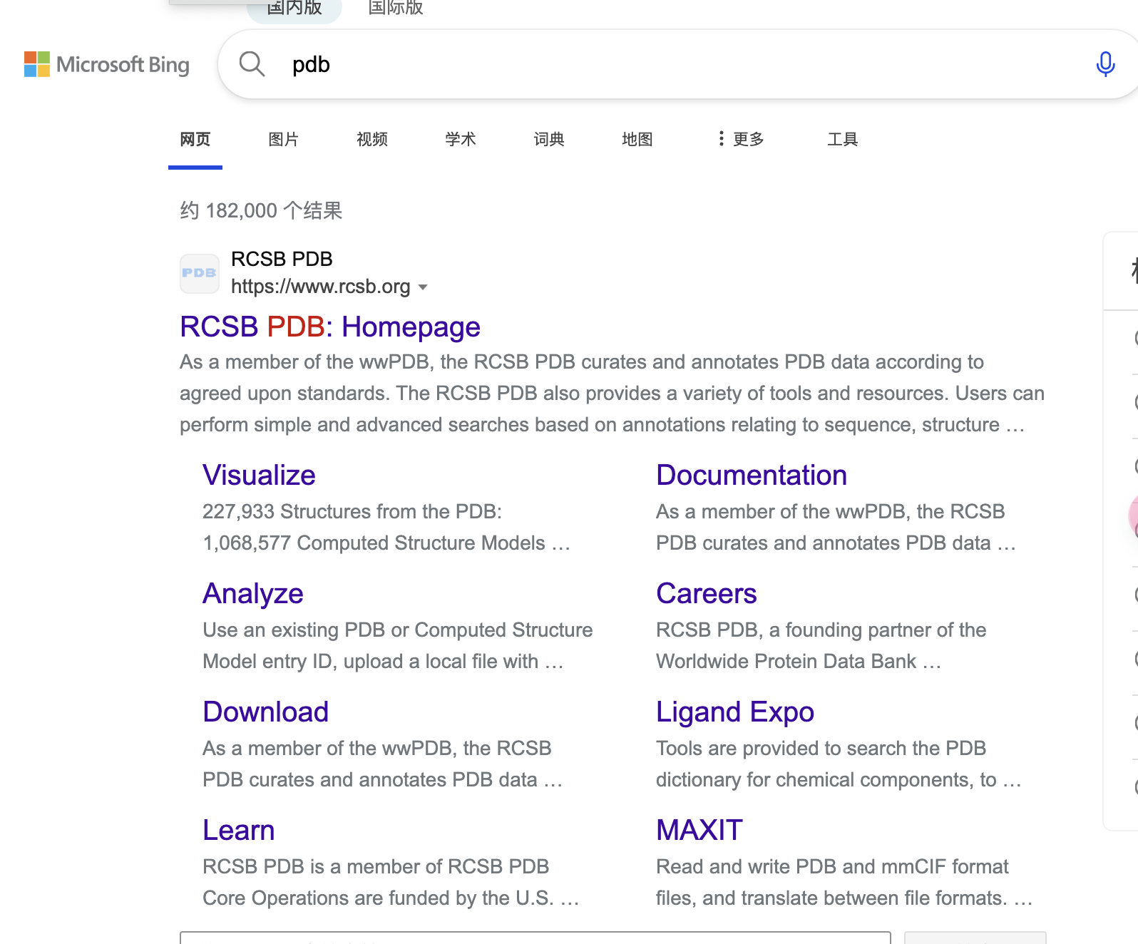Click the microphone voice search icon
This screenshot has width=1138, height=944.
pyautogui.click(x=1104, y=64)
